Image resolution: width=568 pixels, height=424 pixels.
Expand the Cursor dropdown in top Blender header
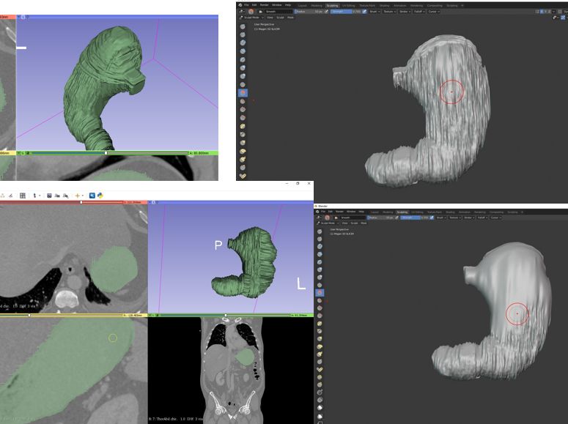[x=434, y=12]
